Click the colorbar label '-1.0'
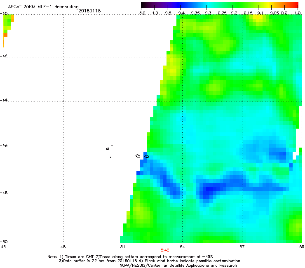 (x=154, y=13)
